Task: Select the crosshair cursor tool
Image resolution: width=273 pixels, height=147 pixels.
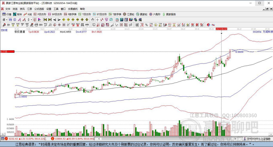Action: click(97, 20)
